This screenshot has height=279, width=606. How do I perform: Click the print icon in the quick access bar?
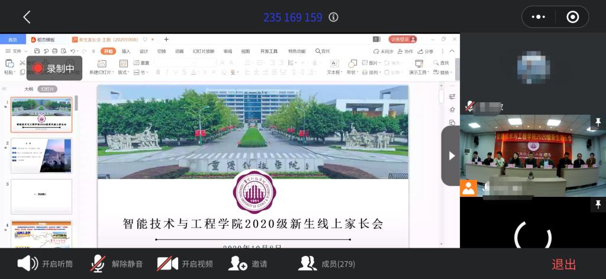coord(55,51)
